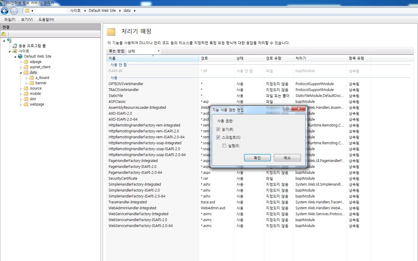Select the application pools icon

[x=15, y=46]
